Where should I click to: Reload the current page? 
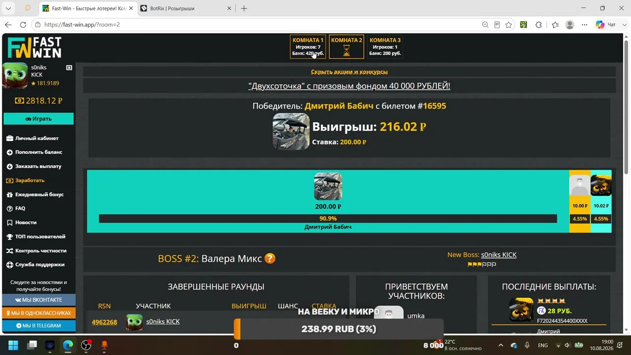[23, 25]
